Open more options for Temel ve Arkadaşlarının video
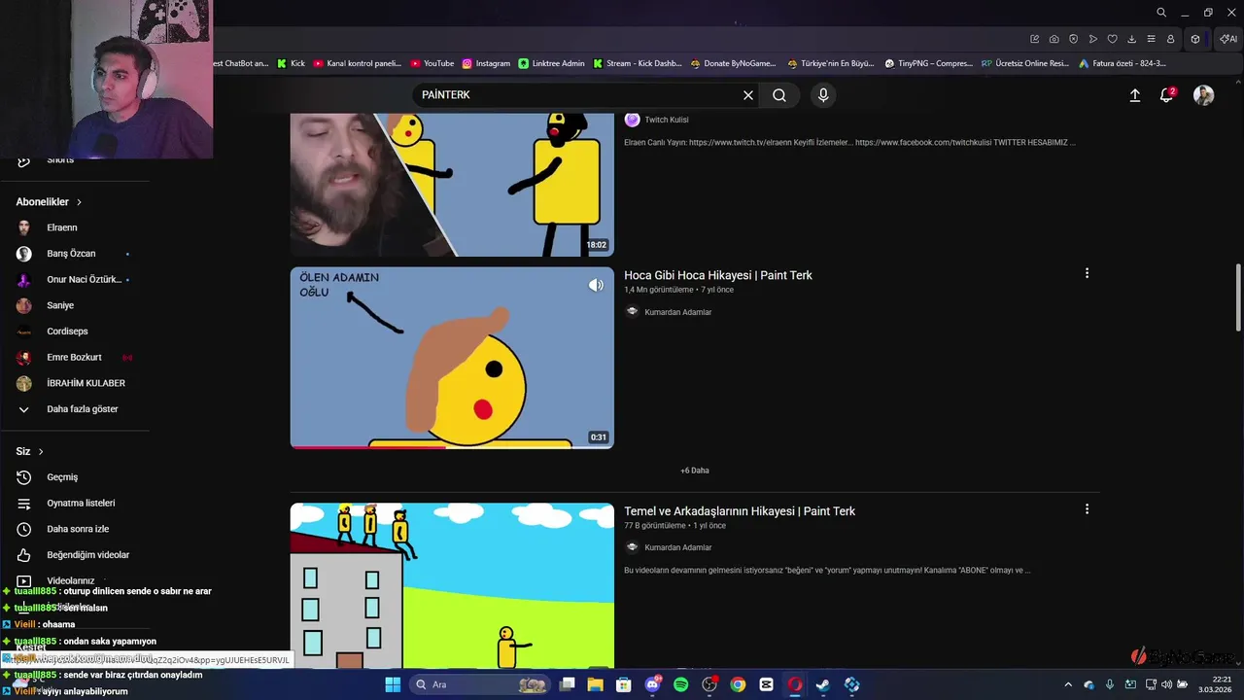Screen dimensions: 1244x700 click(1087, 508)
